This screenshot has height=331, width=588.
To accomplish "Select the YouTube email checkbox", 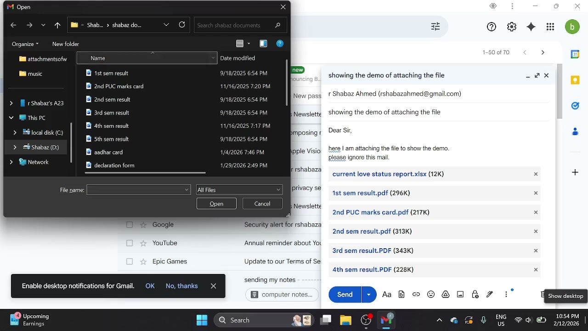I will click(130, 243).
